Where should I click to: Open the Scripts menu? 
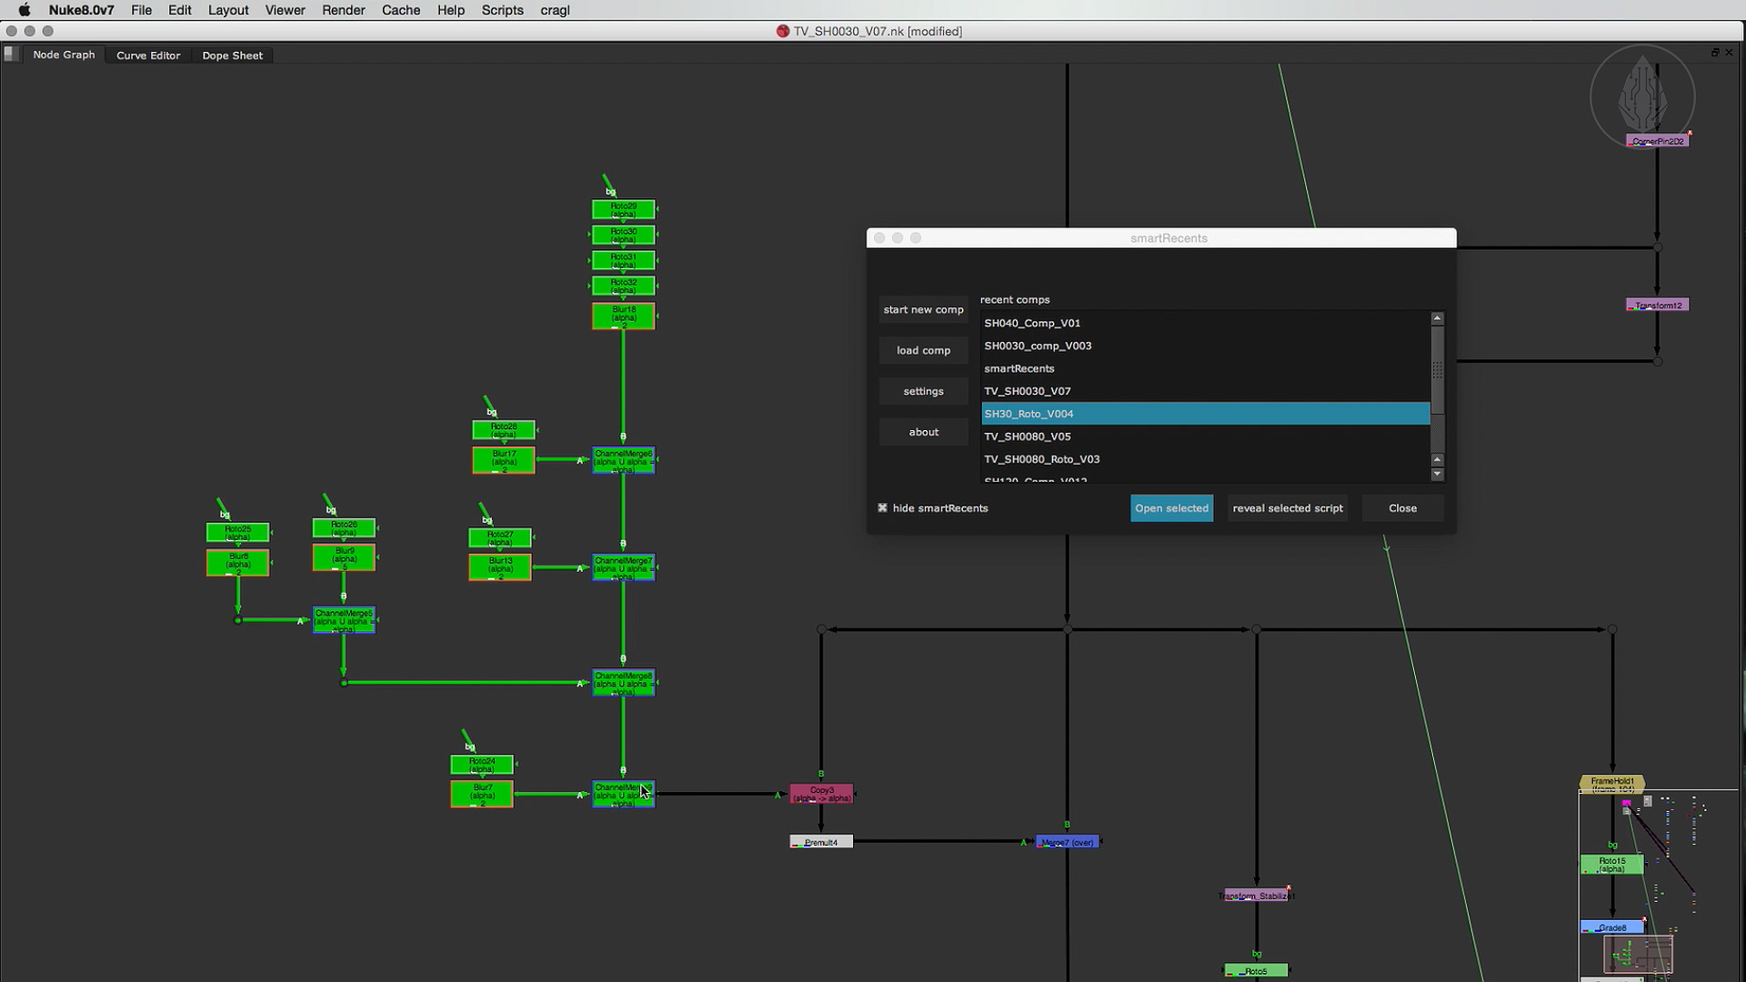click(502, 10)
